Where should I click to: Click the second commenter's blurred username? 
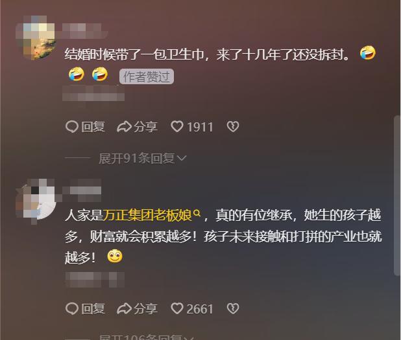[82, 190]
